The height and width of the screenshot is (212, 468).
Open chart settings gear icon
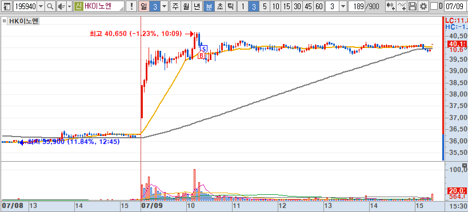pos(423,6)
